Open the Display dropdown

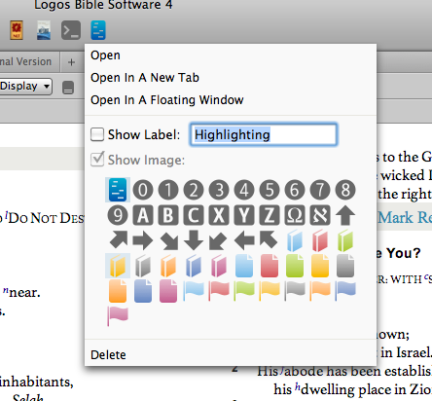(x=25, y=87)
